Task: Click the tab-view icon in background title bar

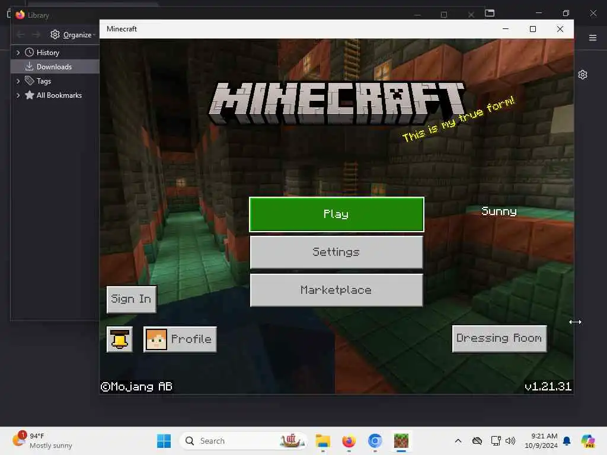Action: 490,13
